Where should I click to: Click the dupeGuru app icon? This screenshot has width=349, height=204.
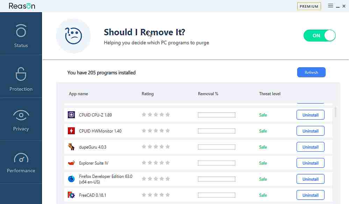point(71,147)
